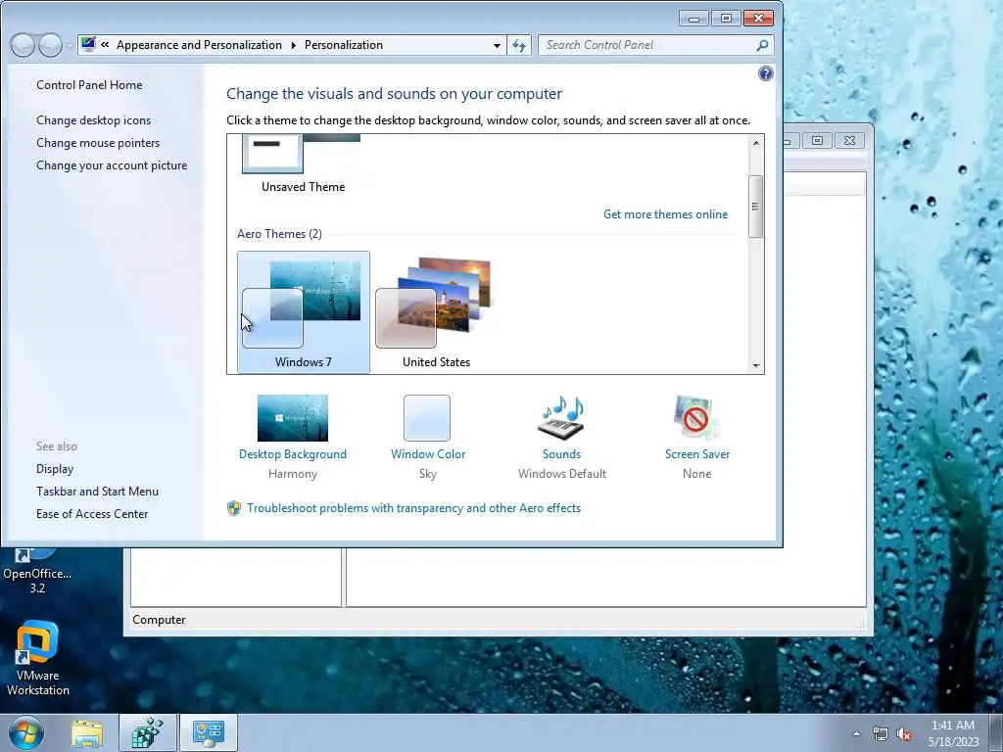This screenshot has height=752, width=1003.
Task: Open Windows Explorer from taskbar
Action: 87,732
